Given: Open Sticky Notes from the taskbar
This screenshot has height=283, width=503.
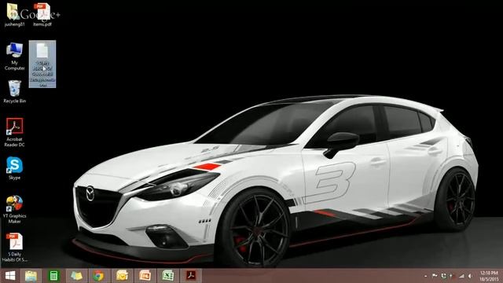Looking at the screenshot, I should coord(77,276).
